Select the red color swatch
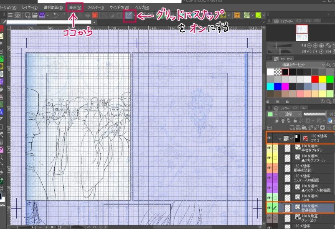The width and height of the screenshot is (335, 229). [315, 79]
